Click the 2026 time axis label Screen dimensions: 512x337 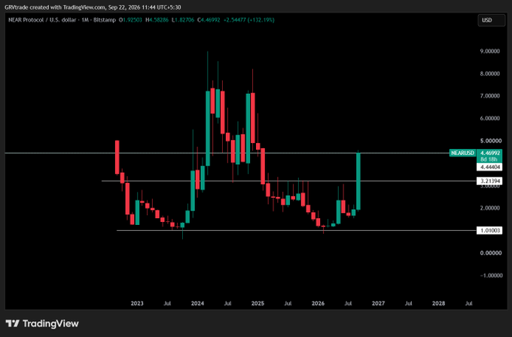click(x=318, y=303)
